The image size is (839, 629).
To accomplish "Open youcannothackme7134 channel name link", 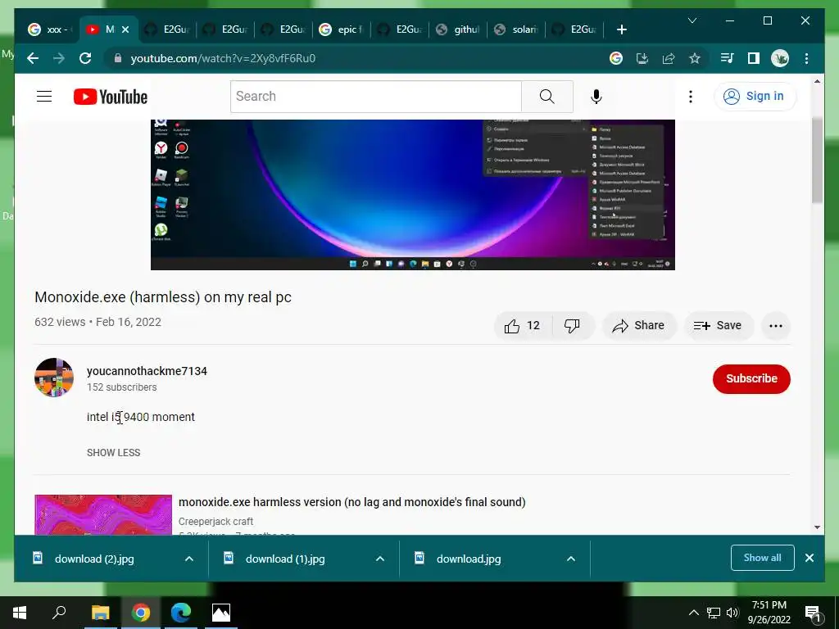I will (x=147, y=371).
